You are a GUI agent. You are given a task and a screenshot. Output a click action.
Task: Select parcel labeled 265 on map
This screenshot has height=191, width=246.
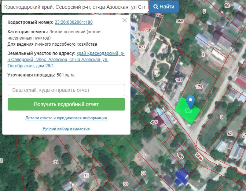coord(147,30)
